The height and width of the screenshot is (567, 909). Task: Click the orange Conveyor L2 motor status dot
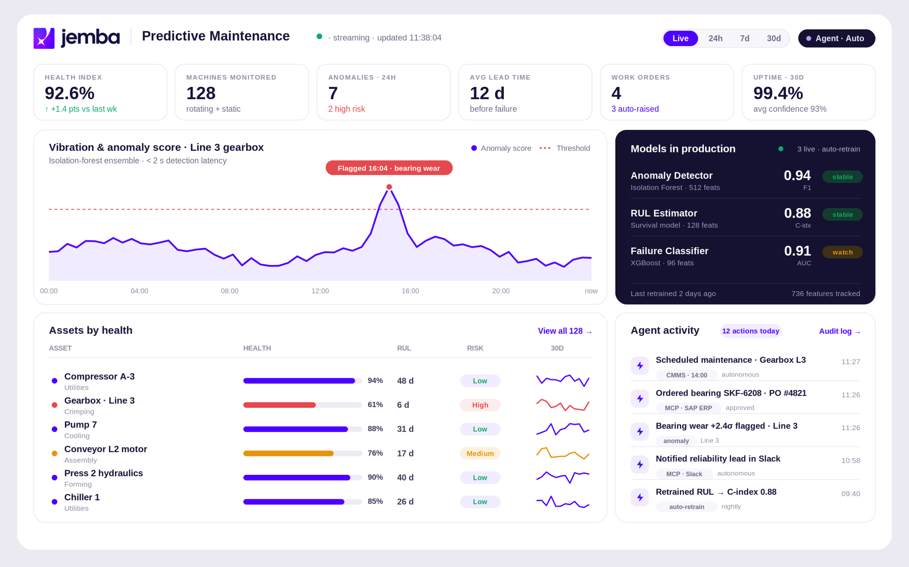pos(54,454)
